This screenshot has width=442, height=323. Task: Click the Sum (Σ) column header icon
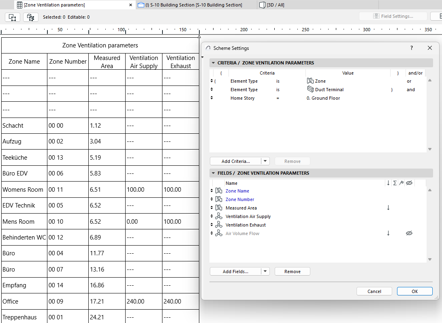point(395,183)
